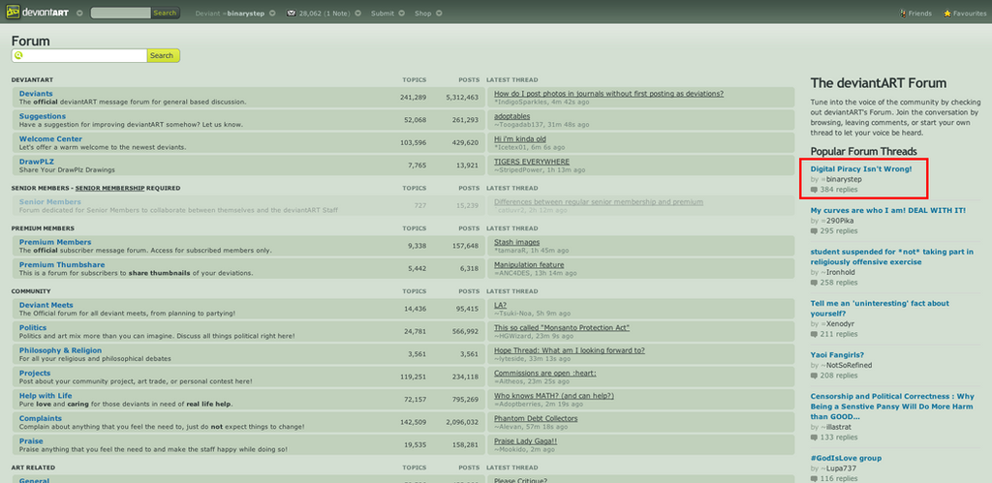Screen dimensions: 992x483
Task: Open the Welcome Center forum
Action: [50, 139]
